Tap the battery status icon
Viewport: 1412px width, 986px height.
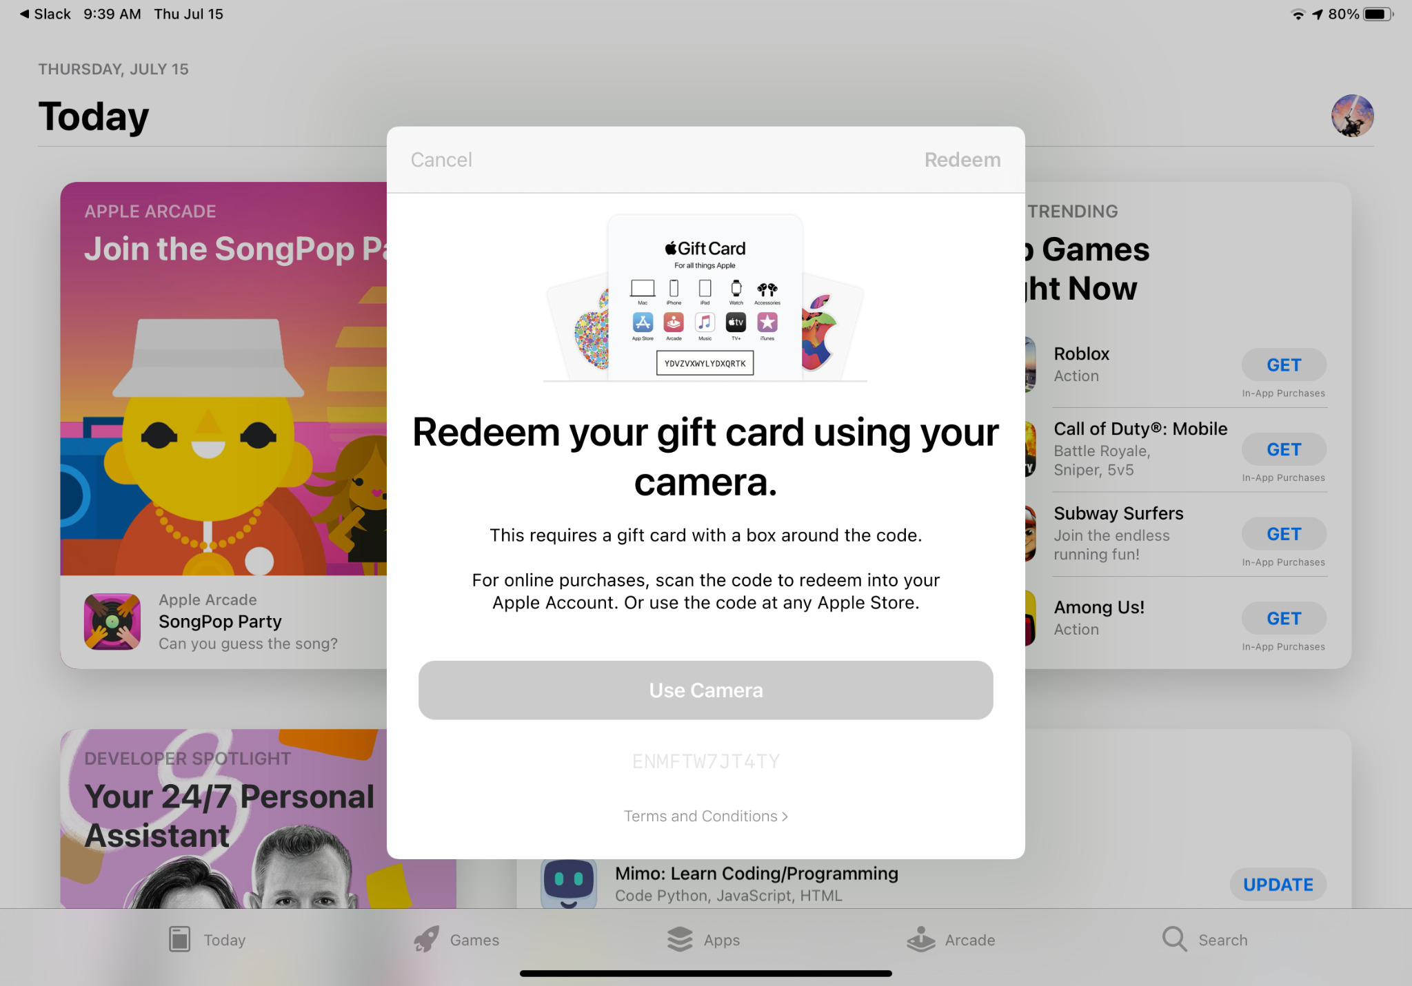(x=1378, y=14)
